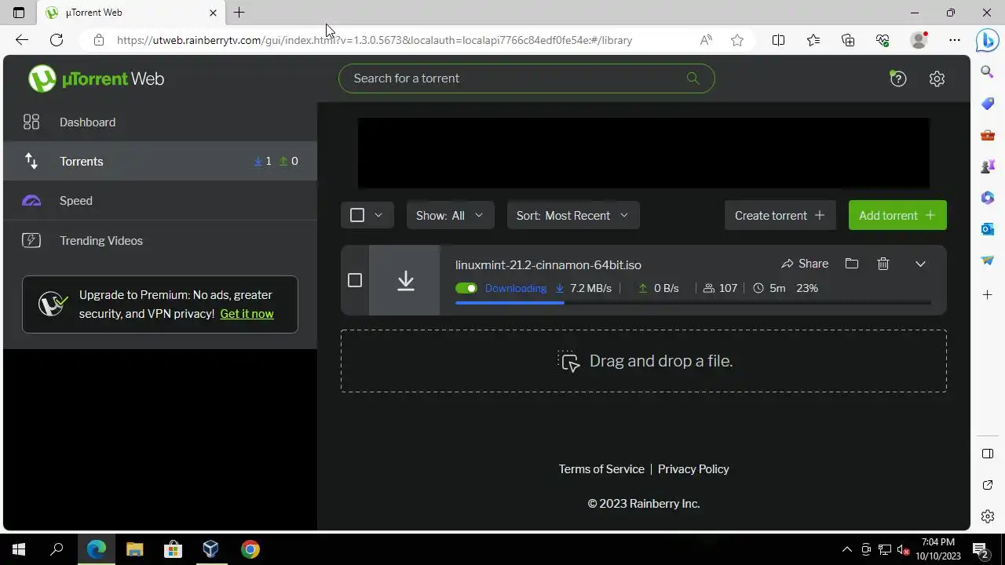Click the browser address bar URL
This screenshot has height=565, width=1005.
(x=375, y=40)
